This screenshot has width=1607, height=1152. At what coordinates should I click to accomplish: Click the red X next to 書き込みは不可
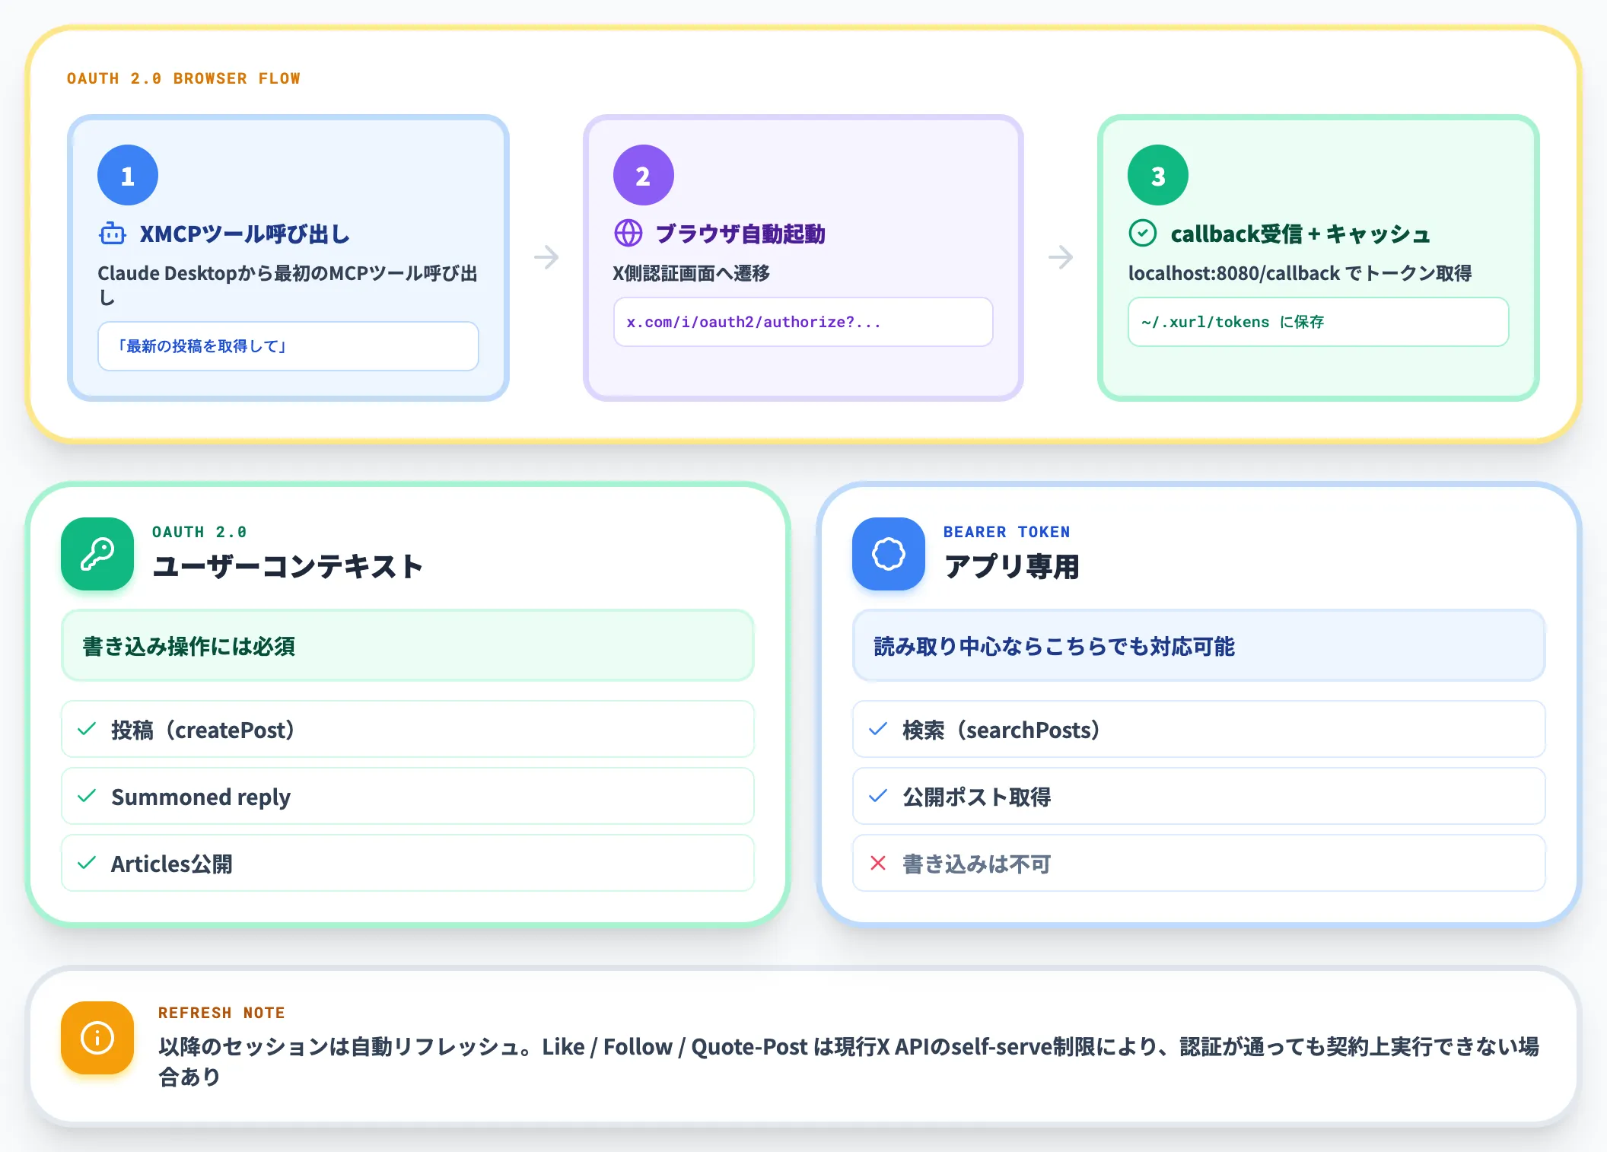879,863
